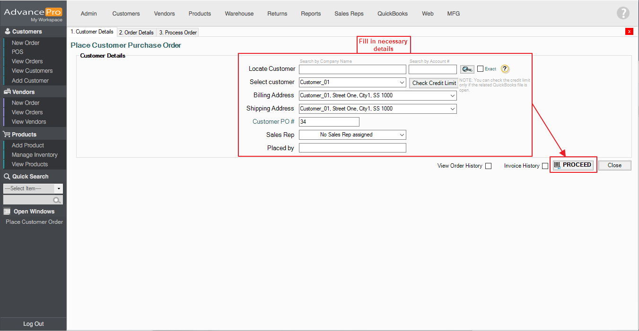Switch to the 2. Order Details tab

point(136,33)
